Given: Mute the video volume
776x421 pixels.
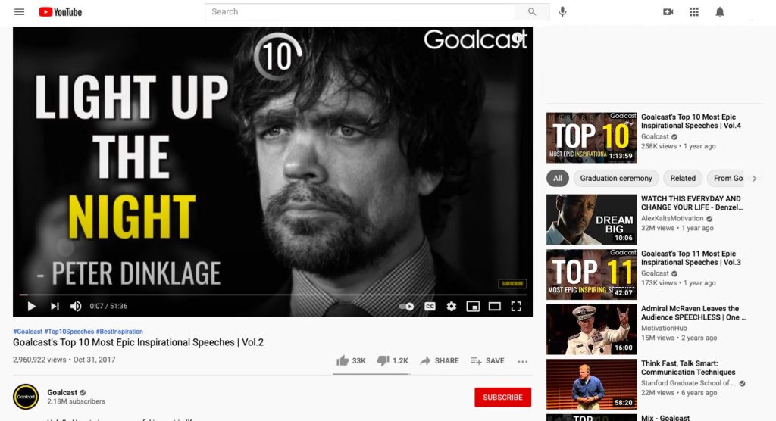Looking at the screenshot, I should pyautogui.click(x=76, y=306).
